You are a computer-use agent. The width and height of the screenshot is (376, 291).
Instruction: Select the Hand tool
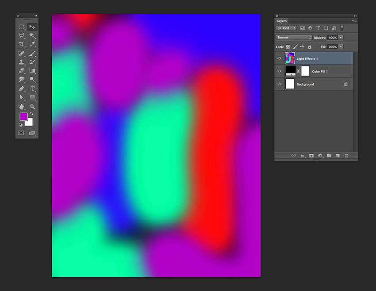(x=21, y=107)
